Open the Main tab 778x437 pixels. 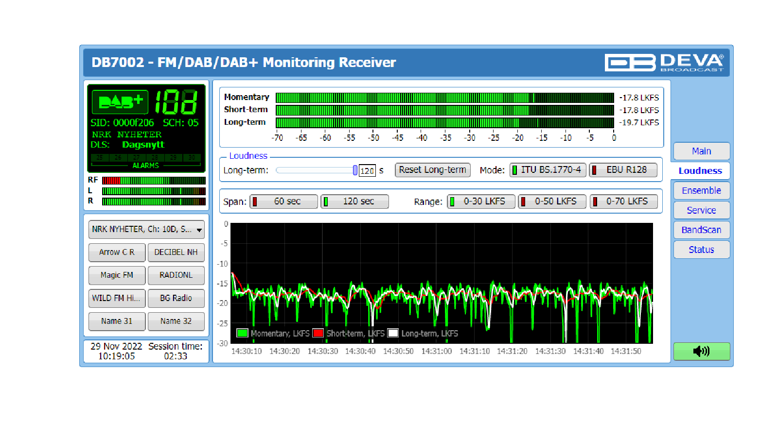coord(701,151)
